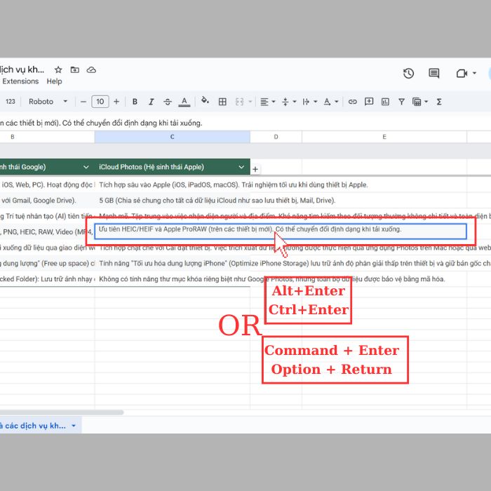Image resolution: width=491 pixels, height=491 pixels.
Task: Open the borders tool
Action: point(222,102)
